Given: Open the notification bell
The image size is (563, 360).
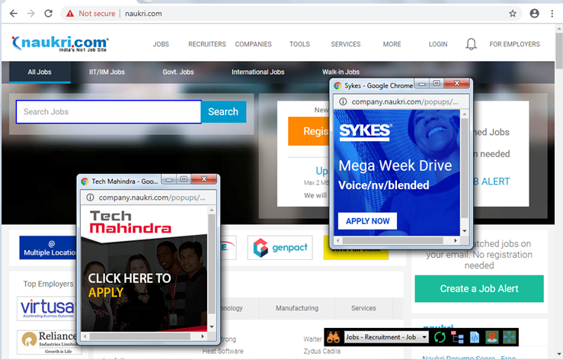Looking at the screenshot, I should 471,44.
